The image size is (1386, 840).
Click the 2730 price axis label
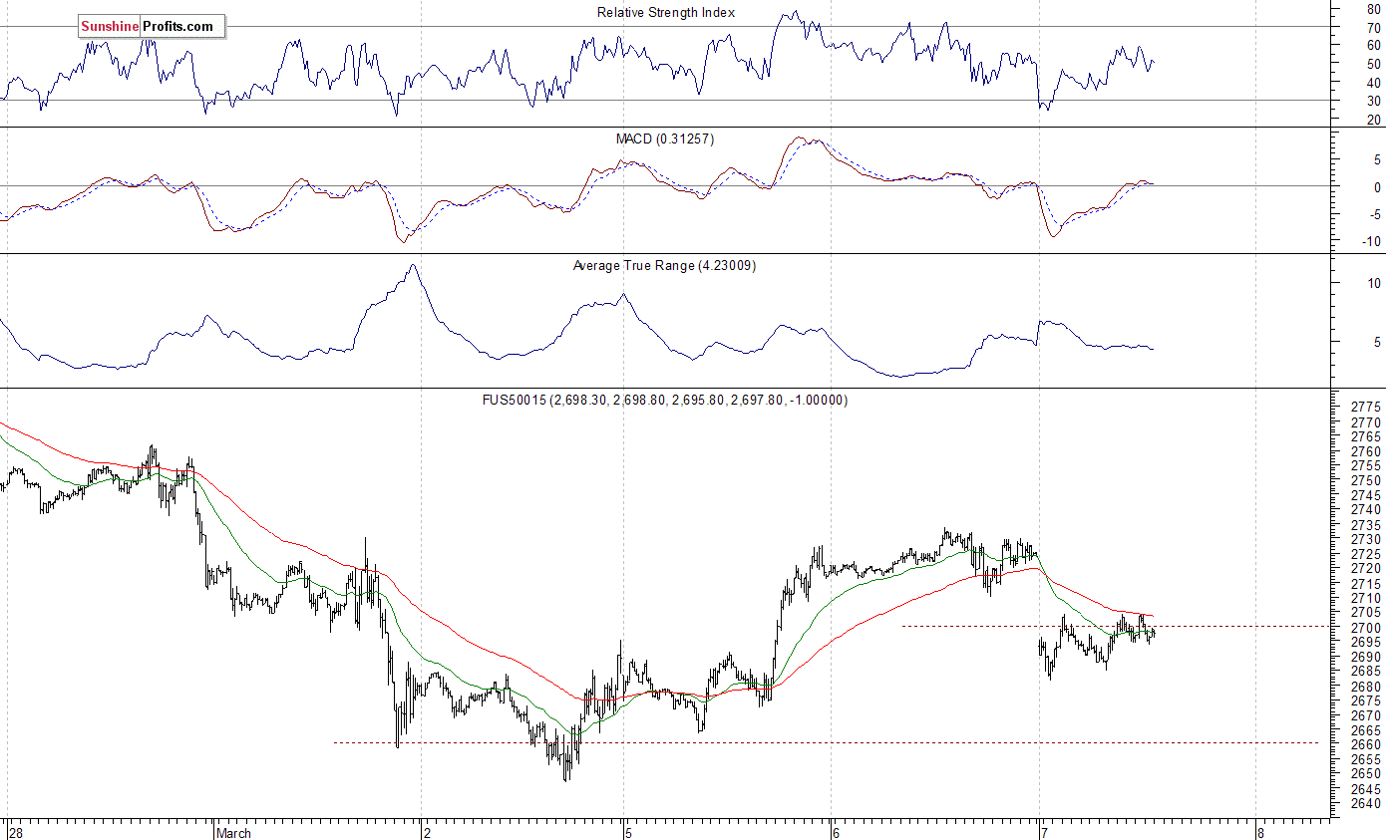click(x=1366, y=539)
